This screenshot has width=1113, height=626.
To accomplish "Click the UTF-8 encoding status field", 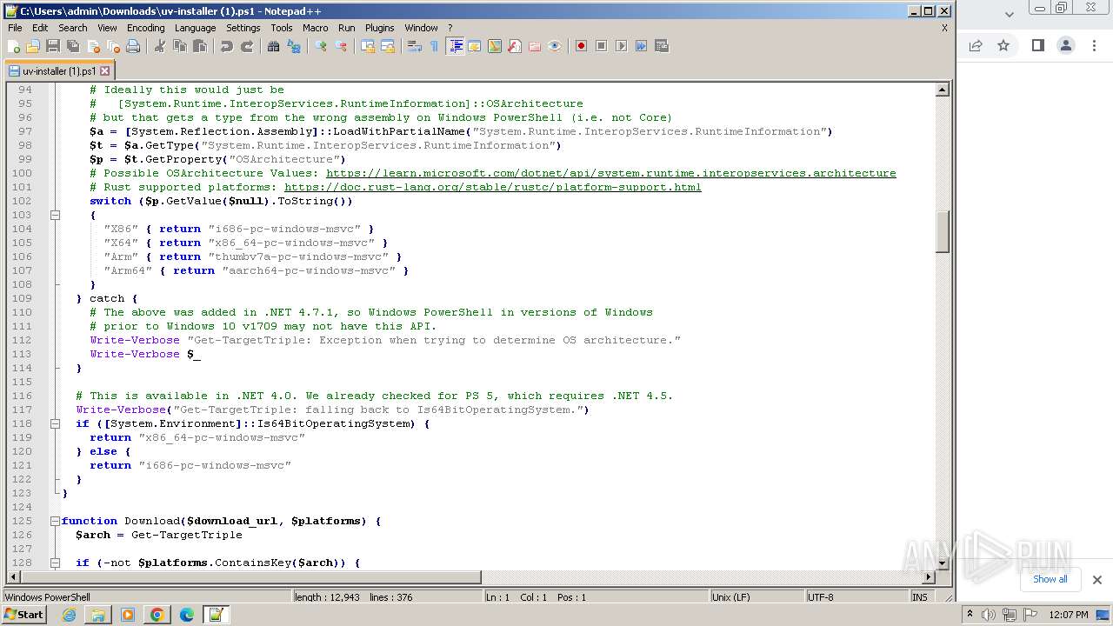I will [x=856, y=597].
